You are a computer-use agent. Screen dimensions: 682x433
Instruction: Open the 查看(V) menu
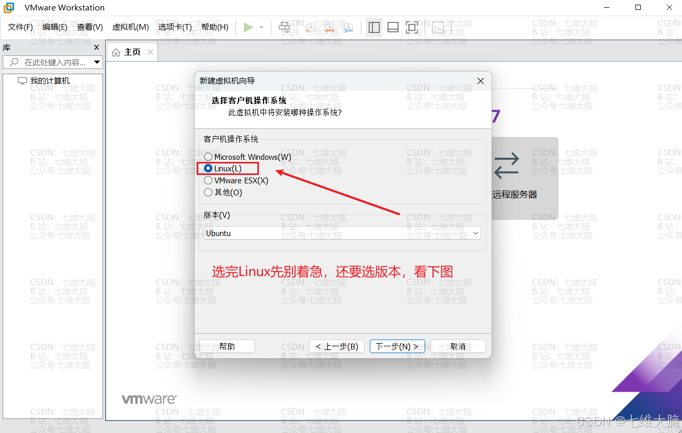tap(90, 27)
